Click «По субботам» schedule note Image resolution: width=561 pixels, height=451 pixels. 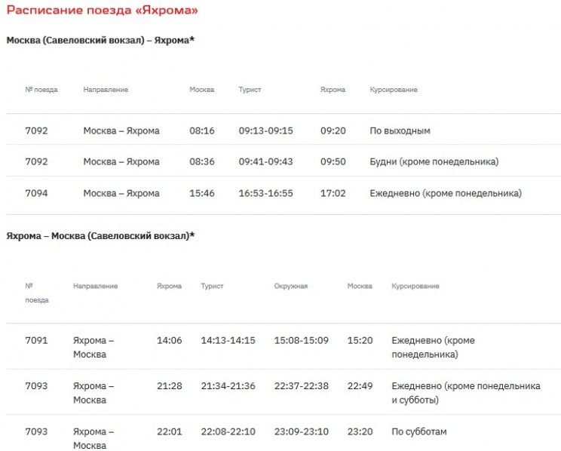point(419,431)
